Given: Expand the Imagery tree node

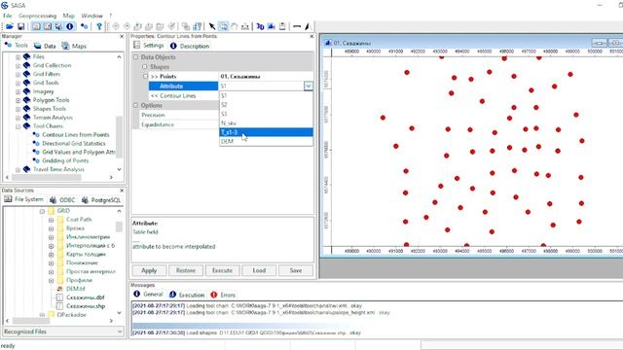Looking at the screenshot, I should tap(18, 92).
